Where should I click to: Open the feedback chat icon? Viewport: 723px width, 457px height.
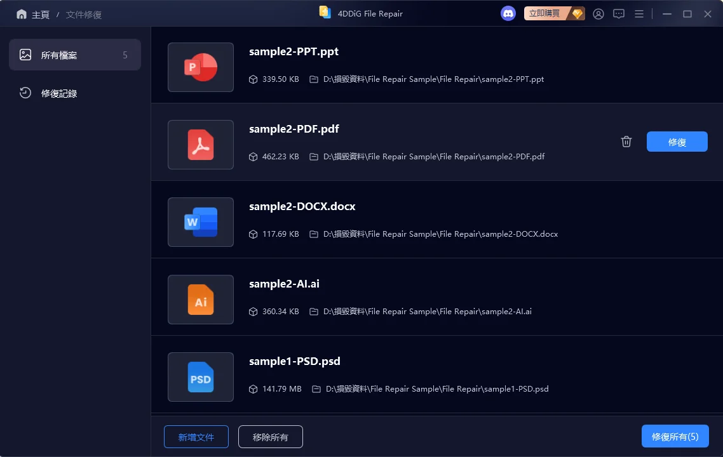pyautogui.click(x=619, y=14)
